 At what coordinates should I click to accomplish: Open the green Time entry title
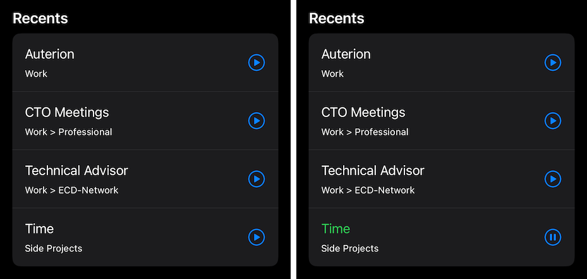click(x=336, y=229)
